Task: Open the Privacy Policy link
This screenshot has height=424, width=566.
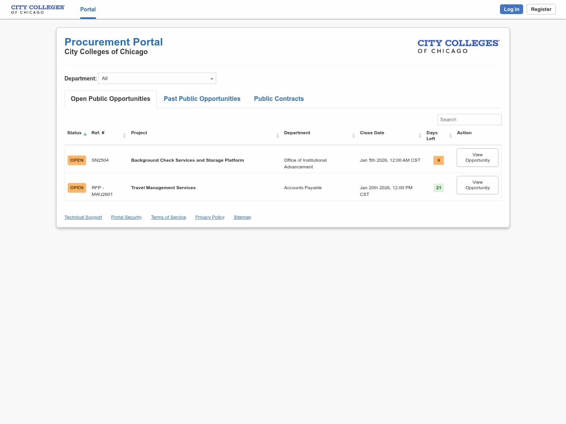Action: [209, 217]
